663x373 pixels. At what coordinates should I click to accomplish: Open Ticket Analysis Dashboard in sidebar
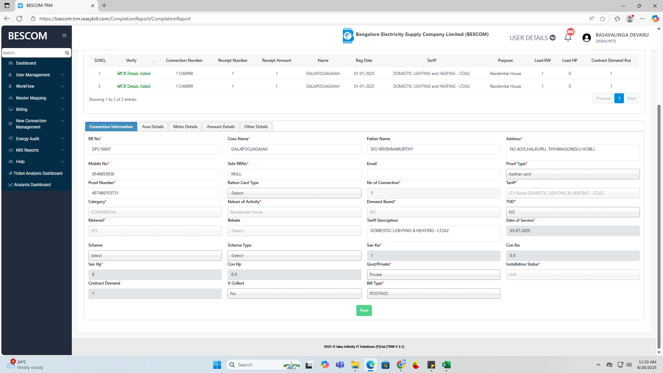(x=38, y=173)
